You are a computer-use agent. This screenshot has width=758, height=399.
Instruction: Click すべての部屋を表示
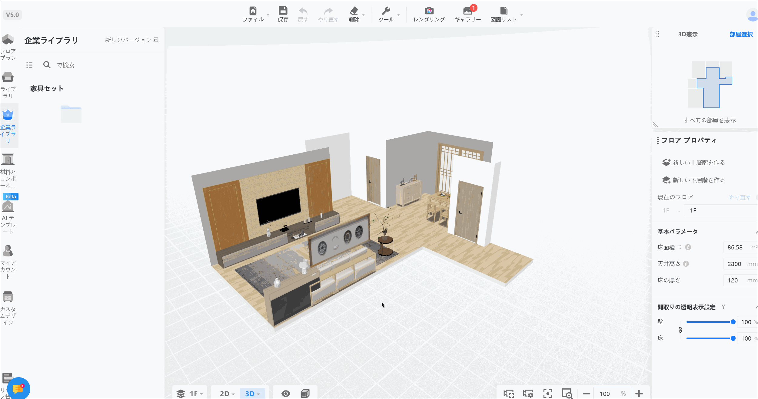[x=710, y=120]
